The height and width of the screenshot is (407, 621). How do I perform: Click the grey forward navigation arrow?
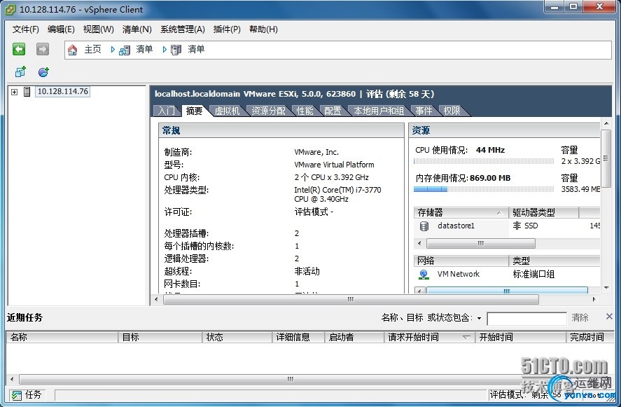point(43,49)
